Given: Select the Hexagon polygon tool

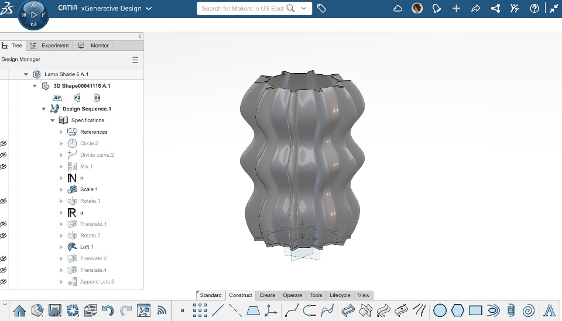Looking at the screenshot, I should tap(458, 310).
